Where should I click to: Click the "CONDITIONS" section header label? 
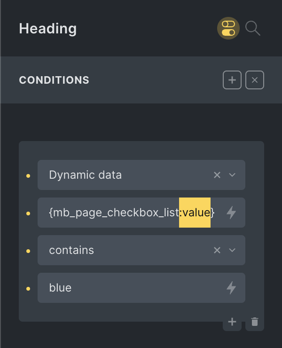coord(54,80)
